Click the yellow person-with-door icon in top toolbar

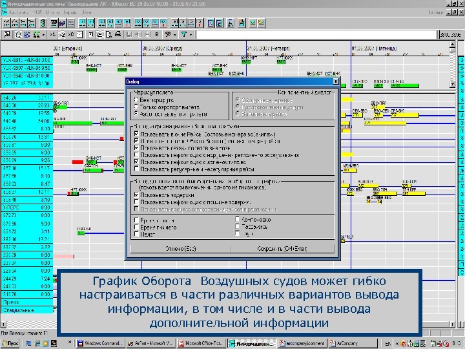coord(242,23)
